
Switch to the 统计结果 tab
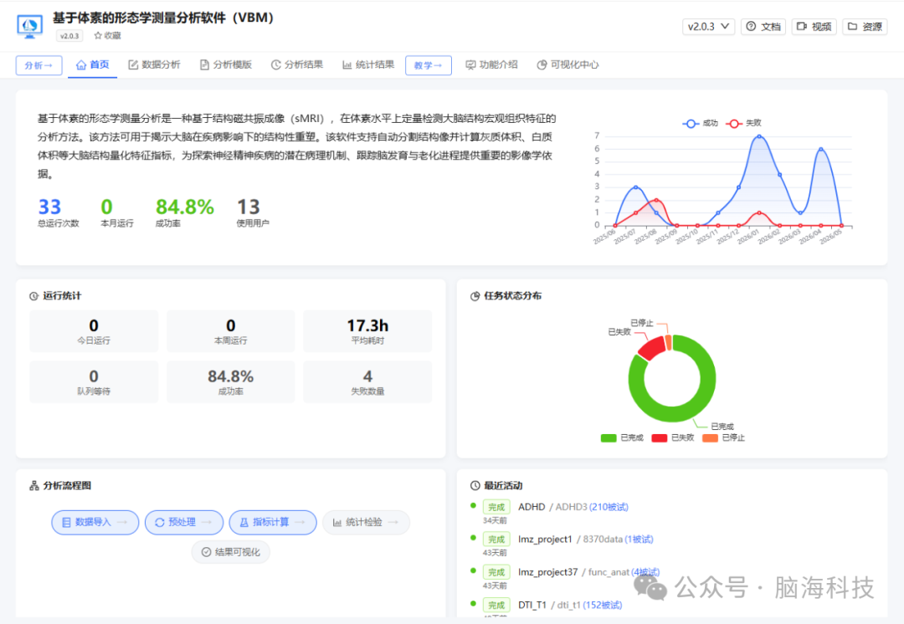(x=368, y=64)
